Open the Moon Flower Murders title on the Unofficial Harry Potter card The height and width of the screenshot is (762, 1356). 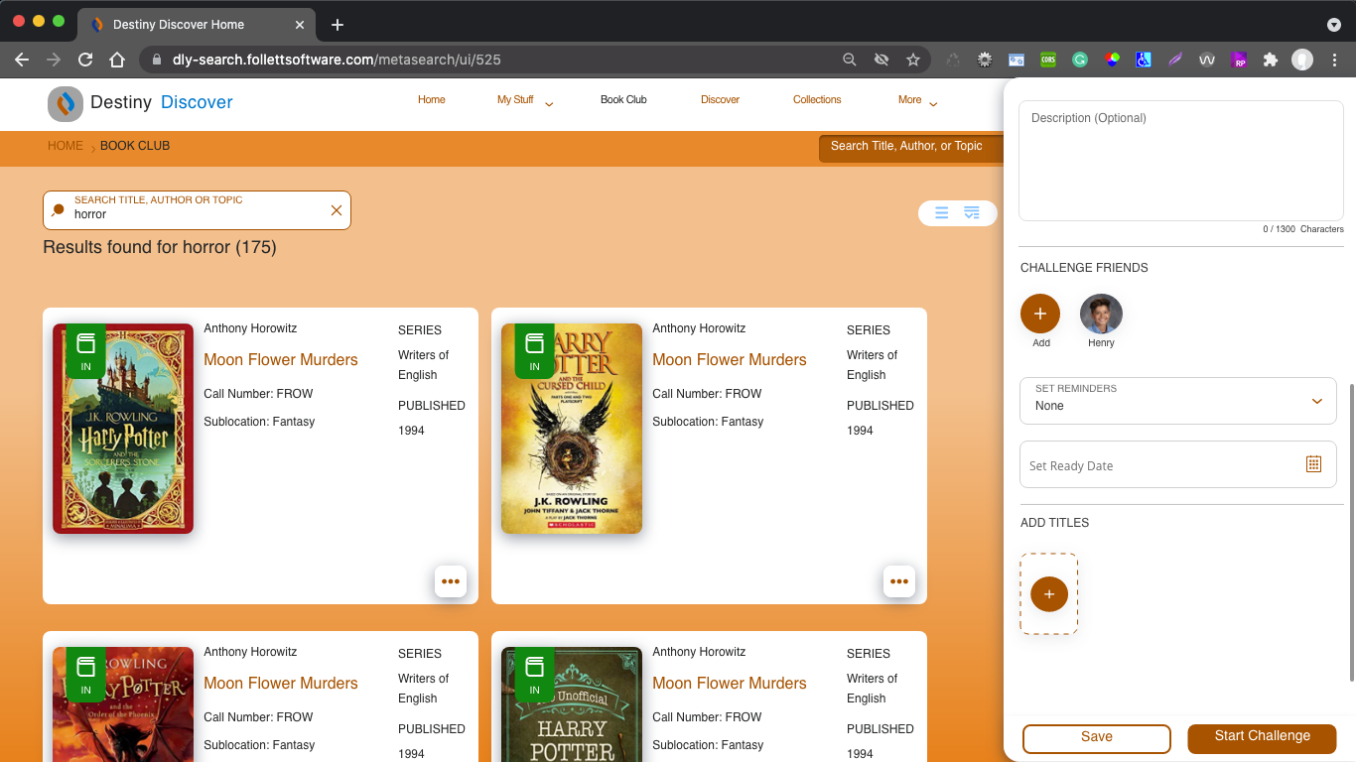click(x=730, y=684)
